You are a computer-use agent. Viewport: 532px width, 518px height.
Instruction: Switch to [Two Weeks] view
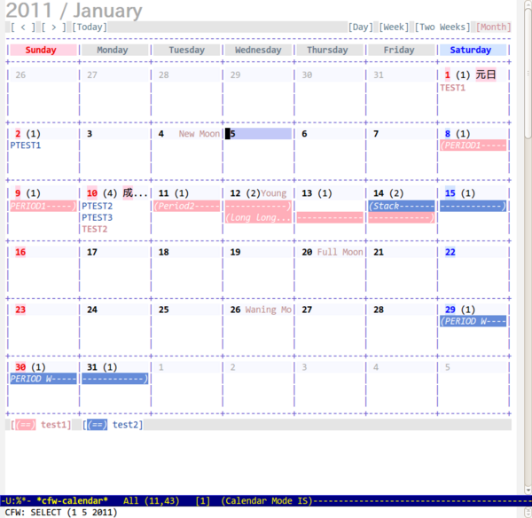[442, 27]
